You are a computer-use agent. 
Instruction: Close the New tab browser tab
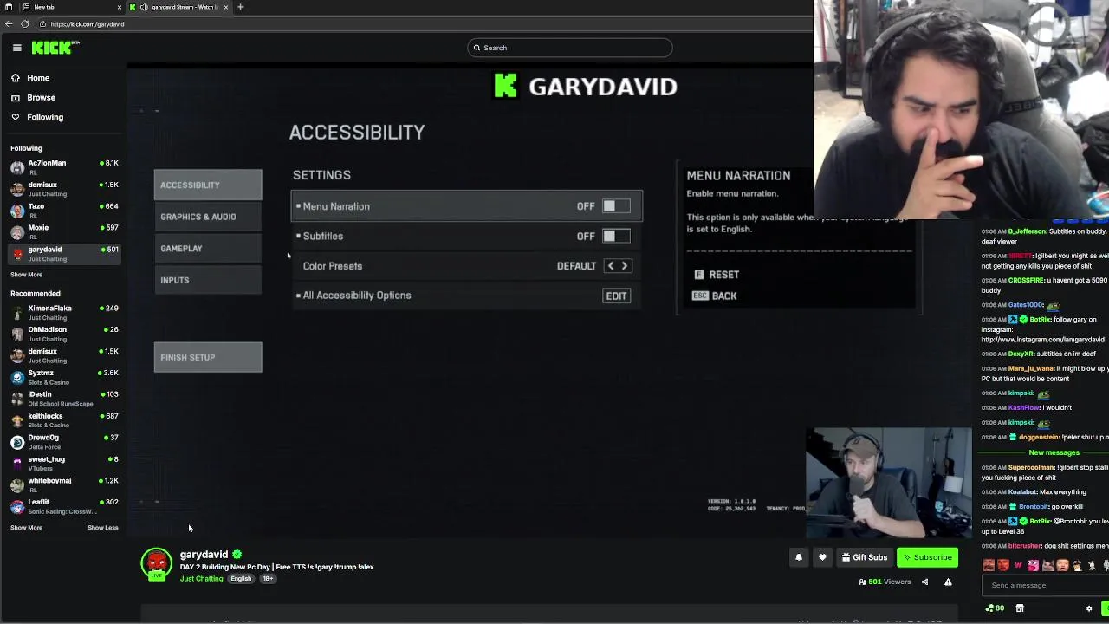click(x=120, y=7)
